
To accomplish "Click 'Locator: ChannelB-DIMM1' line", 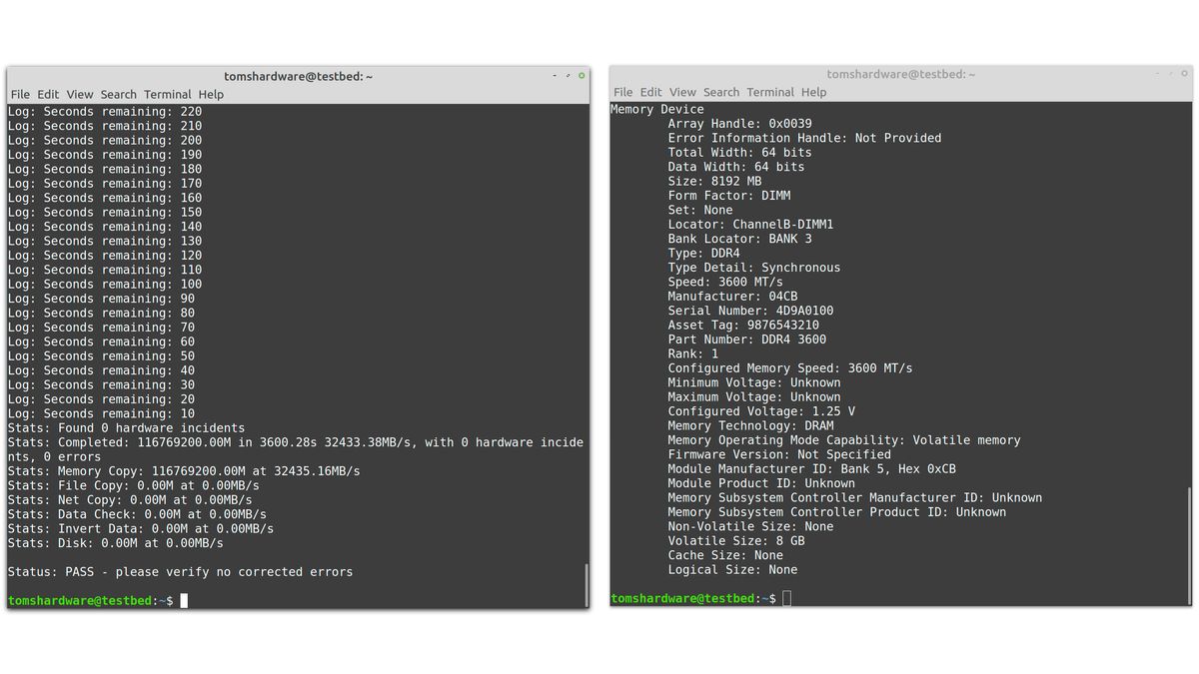I will [750, 225].
